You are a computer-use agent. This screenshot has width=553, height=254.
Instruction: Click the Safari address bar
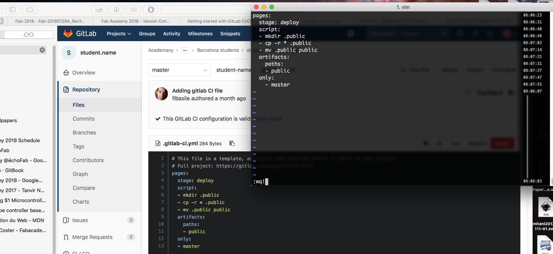[x=206, y=9]
